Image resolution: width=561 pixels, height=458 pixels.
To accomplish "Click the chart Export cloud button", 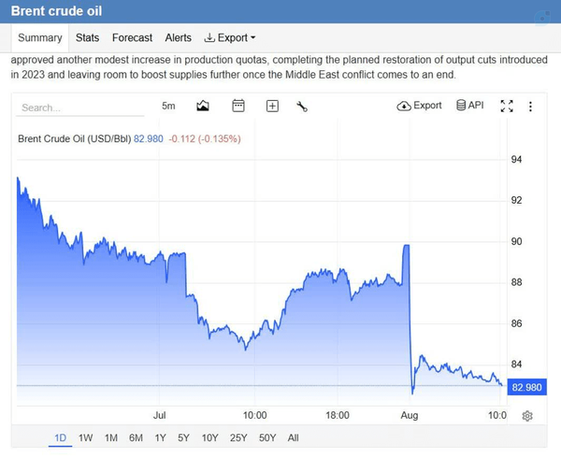I will coord(419,106).
